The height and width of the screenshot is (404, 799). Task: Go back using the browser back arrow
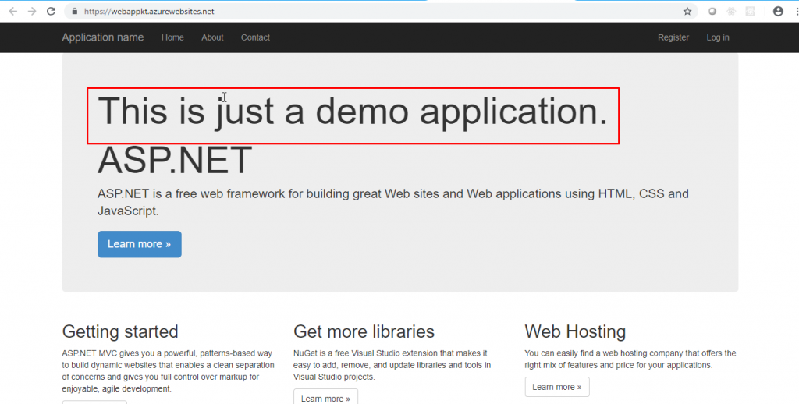pos(12,11)
